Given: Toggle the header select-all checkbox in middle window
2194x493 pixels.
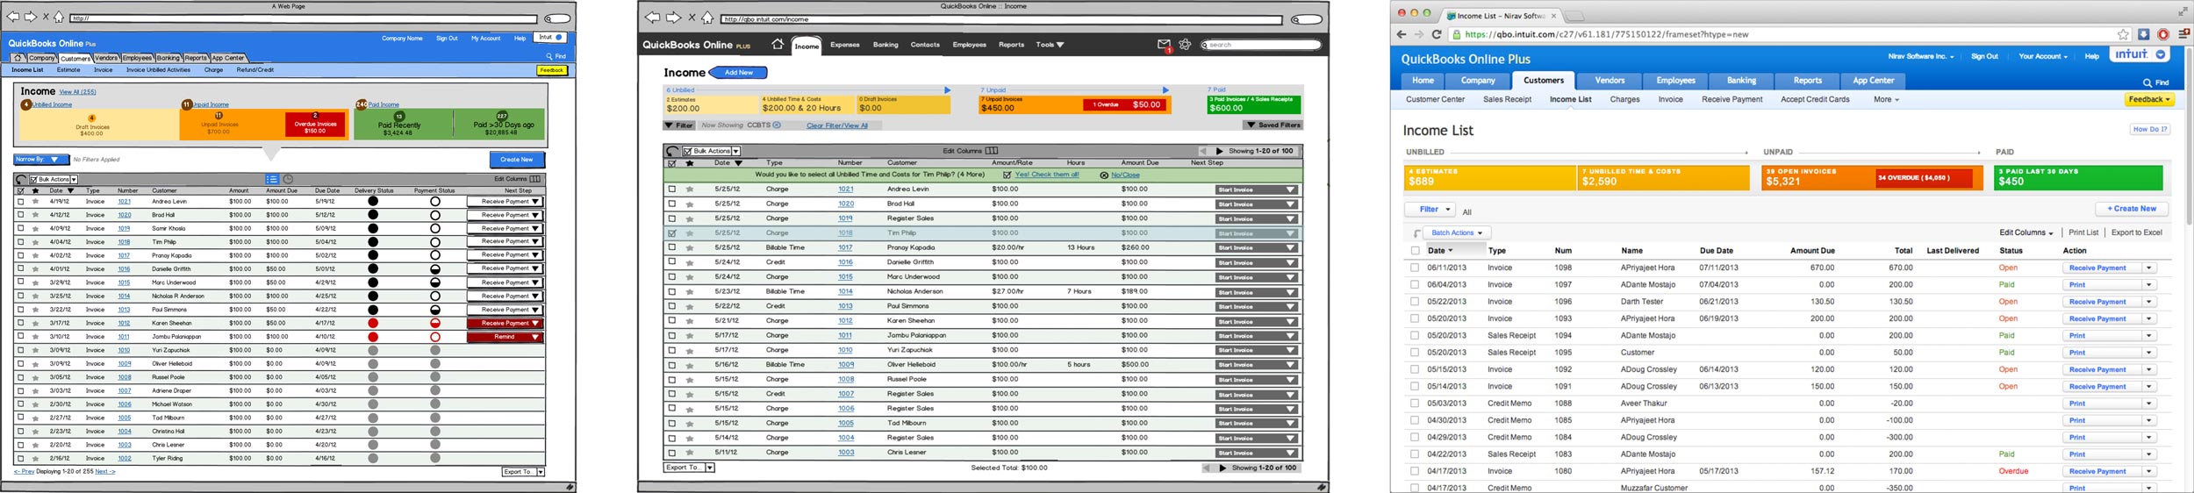Looking at the screenshot, I should pos(672,163).
